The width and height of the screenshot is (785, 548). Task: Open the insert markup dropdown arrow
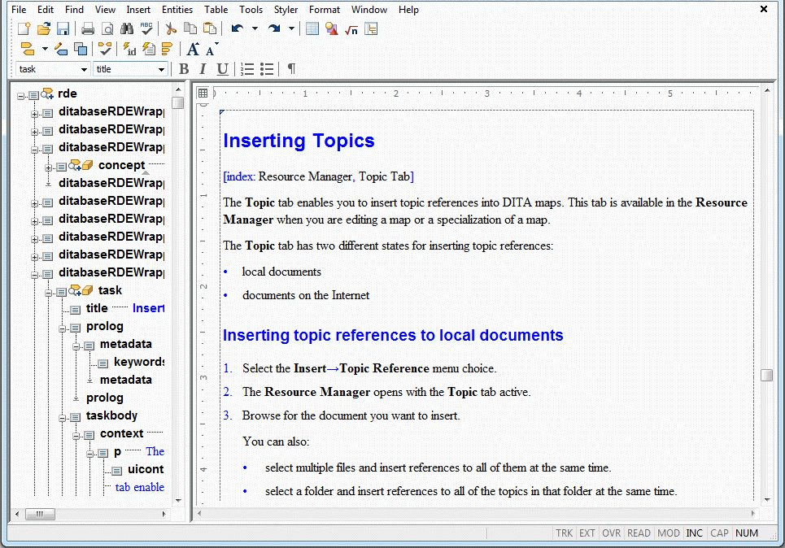pos(45,49)
